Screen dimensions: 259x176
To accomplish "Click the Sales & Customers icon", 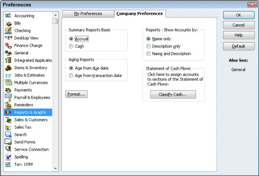I will tap(8, 120).
